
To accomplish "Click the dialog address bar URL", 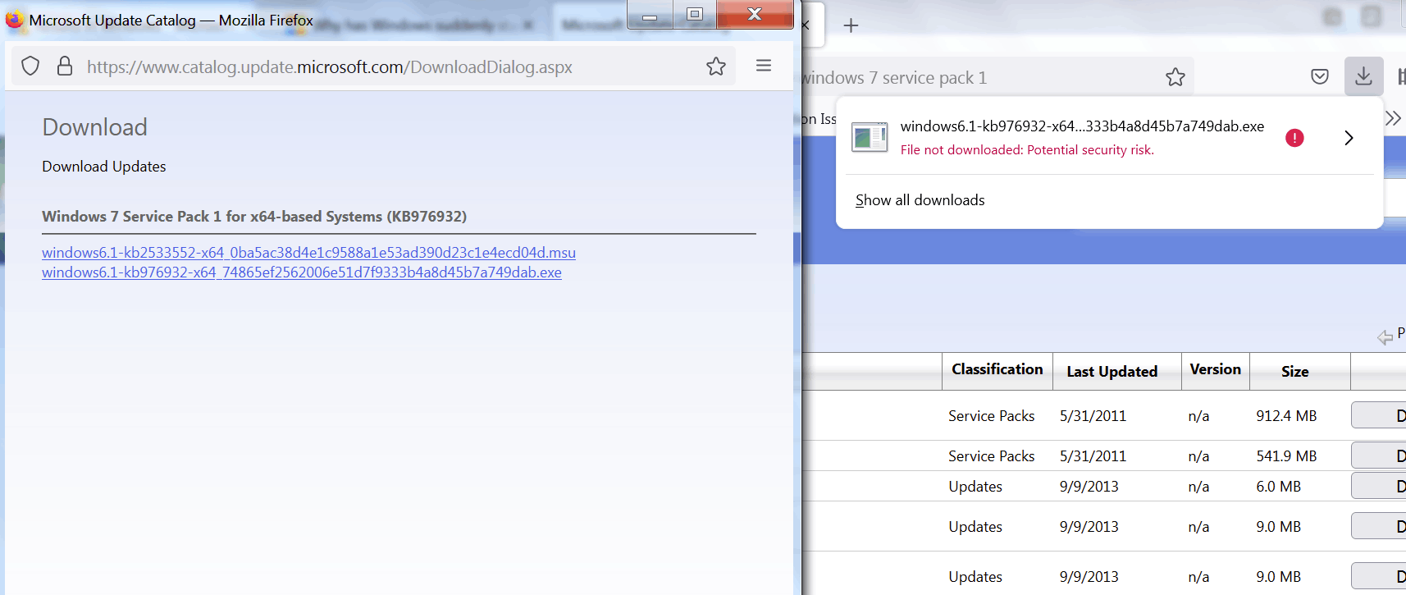I will (330, 66).
